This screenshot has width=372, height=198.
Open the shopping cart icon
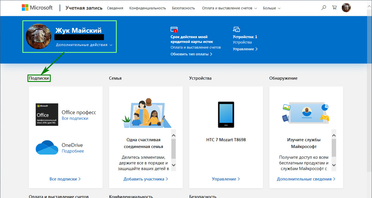click(334, 8)
